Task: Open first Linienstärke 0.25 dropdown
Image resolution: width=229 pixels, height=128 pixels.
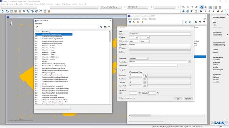Action: 133,41
